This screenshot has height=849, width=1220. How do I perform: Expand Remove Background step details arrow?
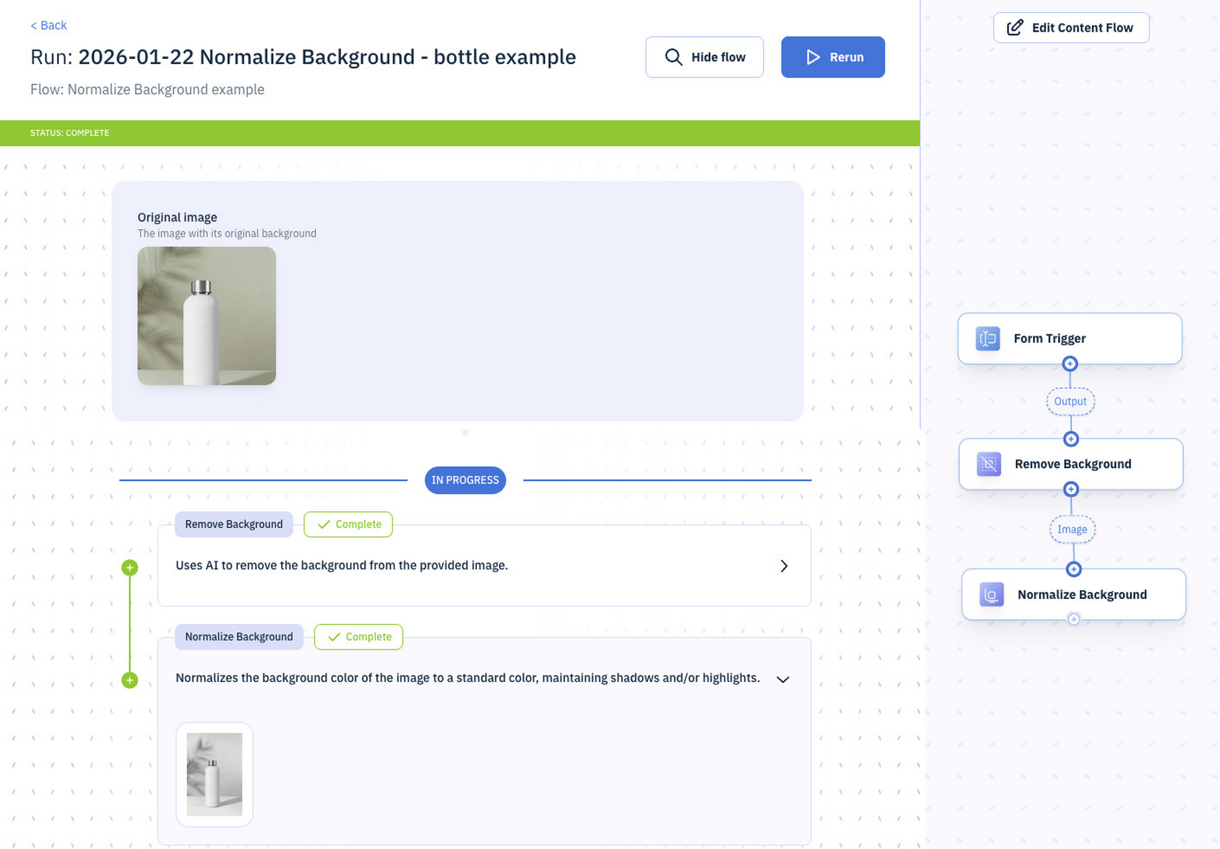(783, 566)
